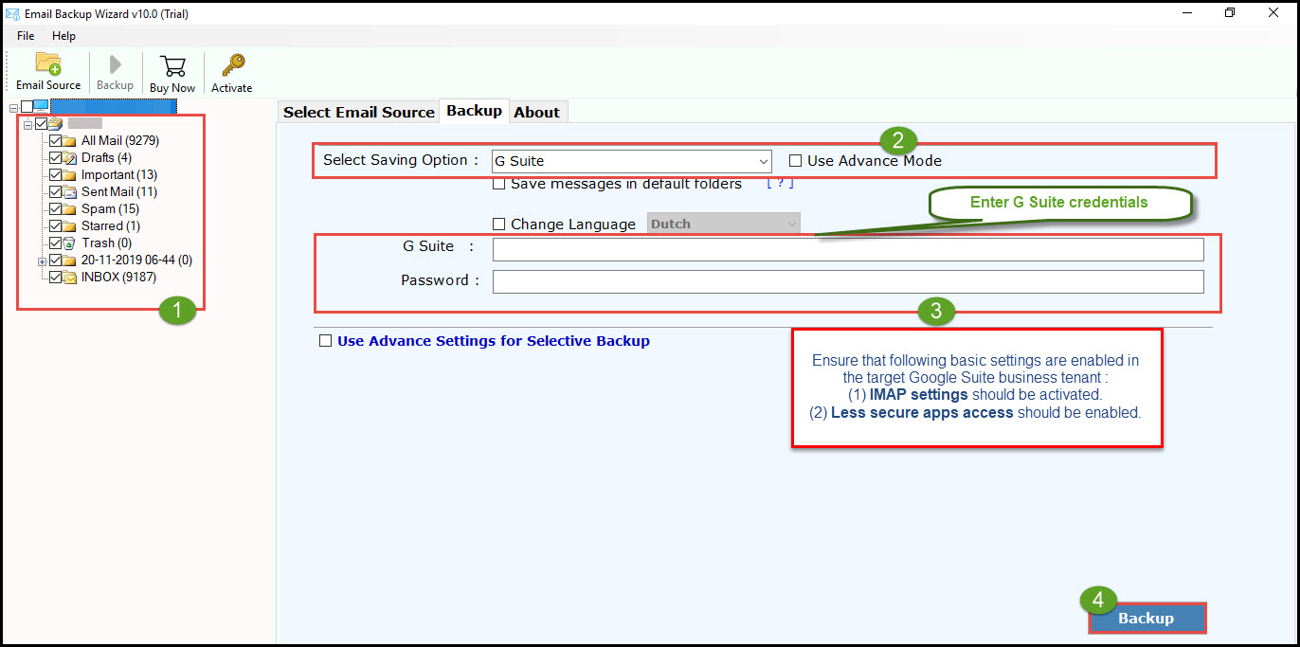Image resolution: width=1300 pixels, height=647 pixels.
Task: Switch to Select Email Source tab
Action: [x=359, y=112]
